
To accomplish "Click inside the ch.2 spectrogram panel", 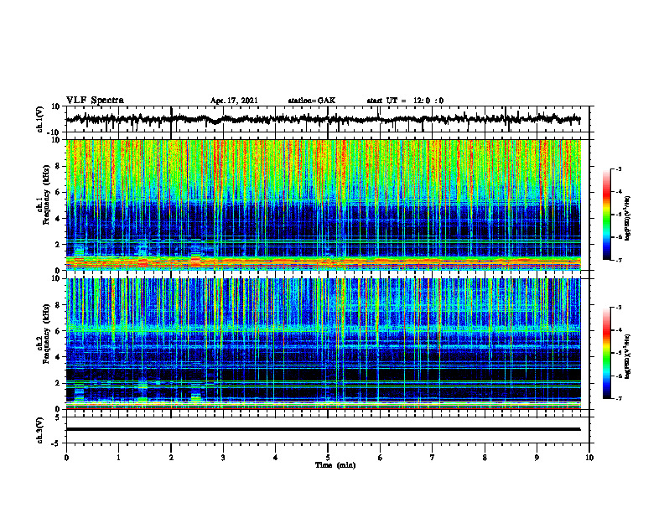I will [323, 344].
